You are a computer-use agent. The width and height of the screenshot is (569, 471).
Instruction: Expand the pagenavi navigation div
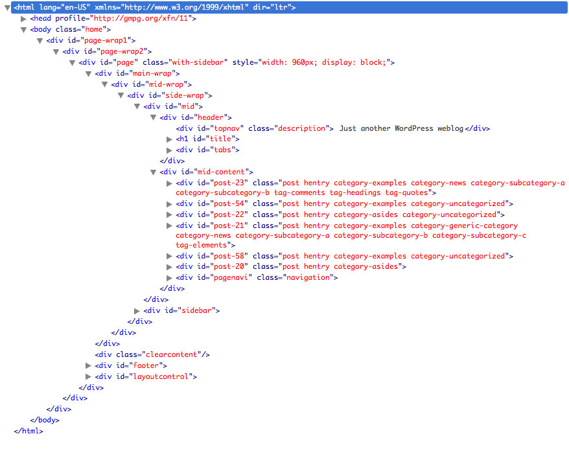point(169,277)
